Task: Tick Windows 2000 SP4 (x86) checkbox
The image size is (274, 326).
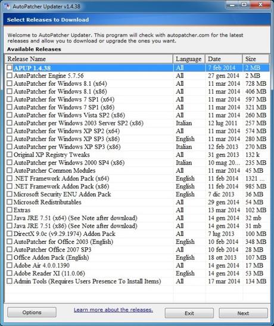Action: tap(10, 162)
